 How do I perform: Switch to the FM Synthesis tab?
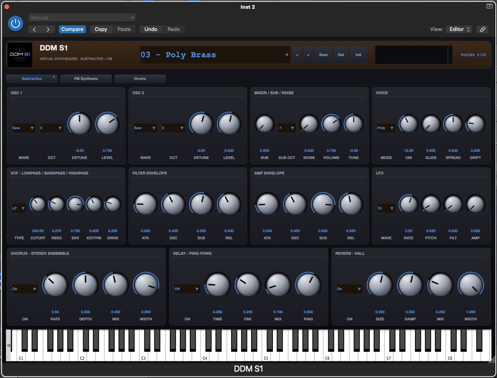coord(86,79)
